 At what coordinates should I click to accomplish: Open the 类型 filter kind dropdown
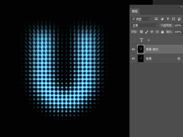point(141,19)
